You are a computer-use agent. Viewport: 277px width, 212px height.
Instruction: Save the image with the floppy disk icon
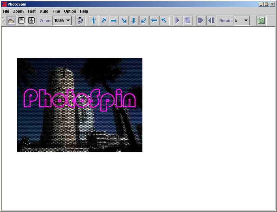(21, 21)
